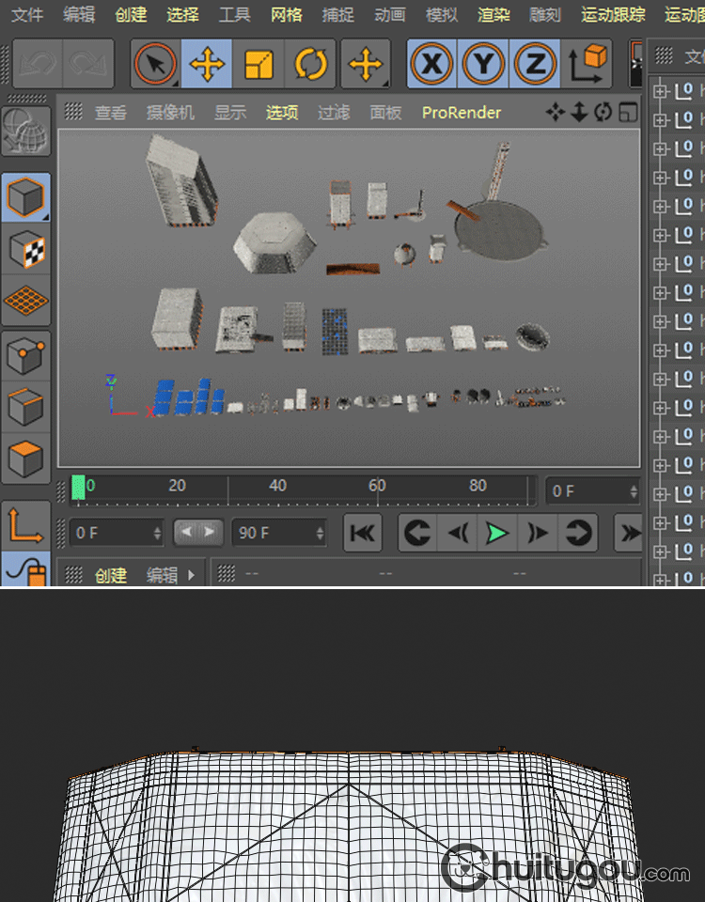This screenshot has height=902, width=705.
Task: Expand the 编辑 menu arrow in material panel
Action: pos(192,575)
